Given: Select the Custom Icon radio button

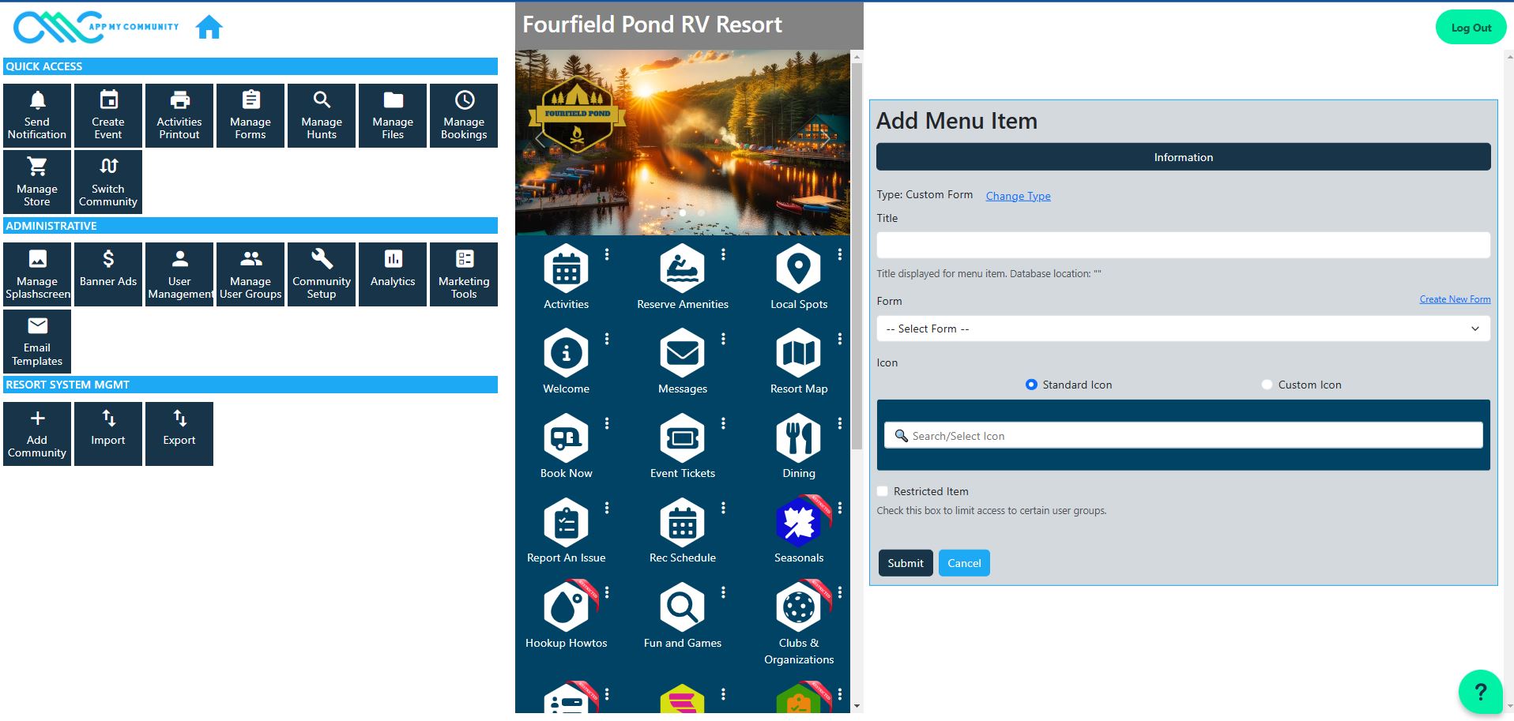Looking at the screenshot, I should click(x=1267, y=385).
